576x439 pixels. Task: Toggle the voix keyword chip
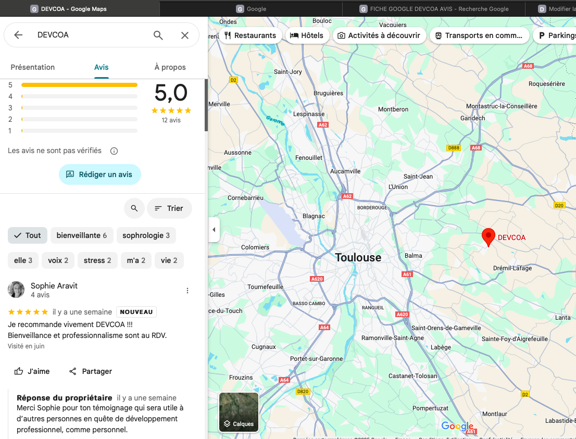pos(58,260)
